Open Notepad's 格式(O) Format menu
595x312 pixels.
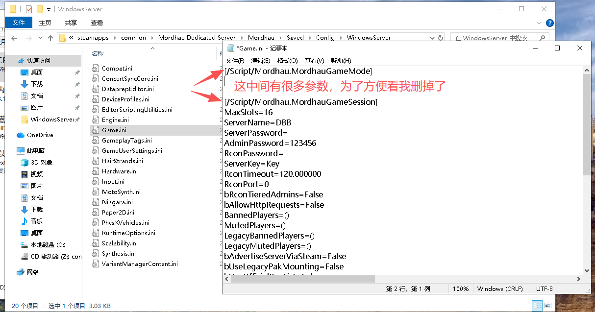287,60
